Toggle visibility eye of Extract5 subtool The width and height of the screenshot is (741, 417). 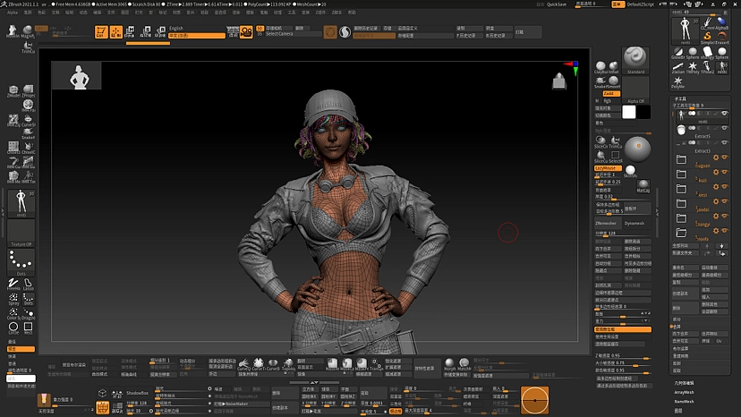[x=725, y=128]
